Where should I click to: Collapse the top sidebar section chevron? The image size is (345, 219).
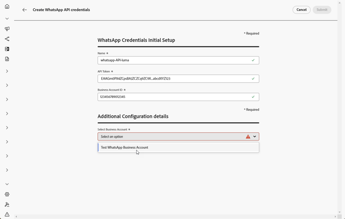(x=7, y=18)
